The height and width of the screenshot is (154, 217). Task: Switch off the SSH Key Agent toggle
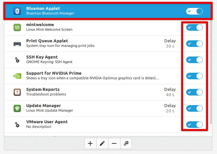tap(194, 60)
